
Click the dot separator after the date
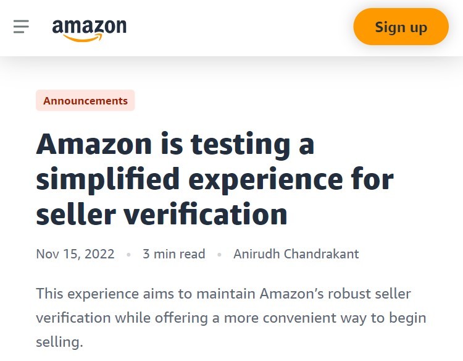click(128, 255)
